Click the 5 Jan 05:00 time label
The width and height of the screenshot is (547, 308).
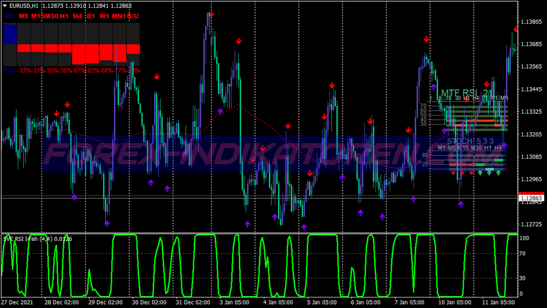[322, 302]
